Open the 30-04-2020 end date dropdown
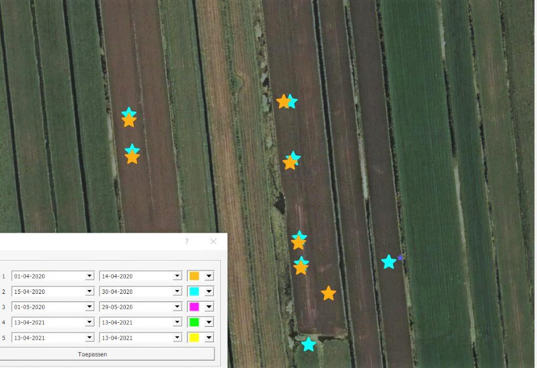537x368 pixels. tap(177, 291)
